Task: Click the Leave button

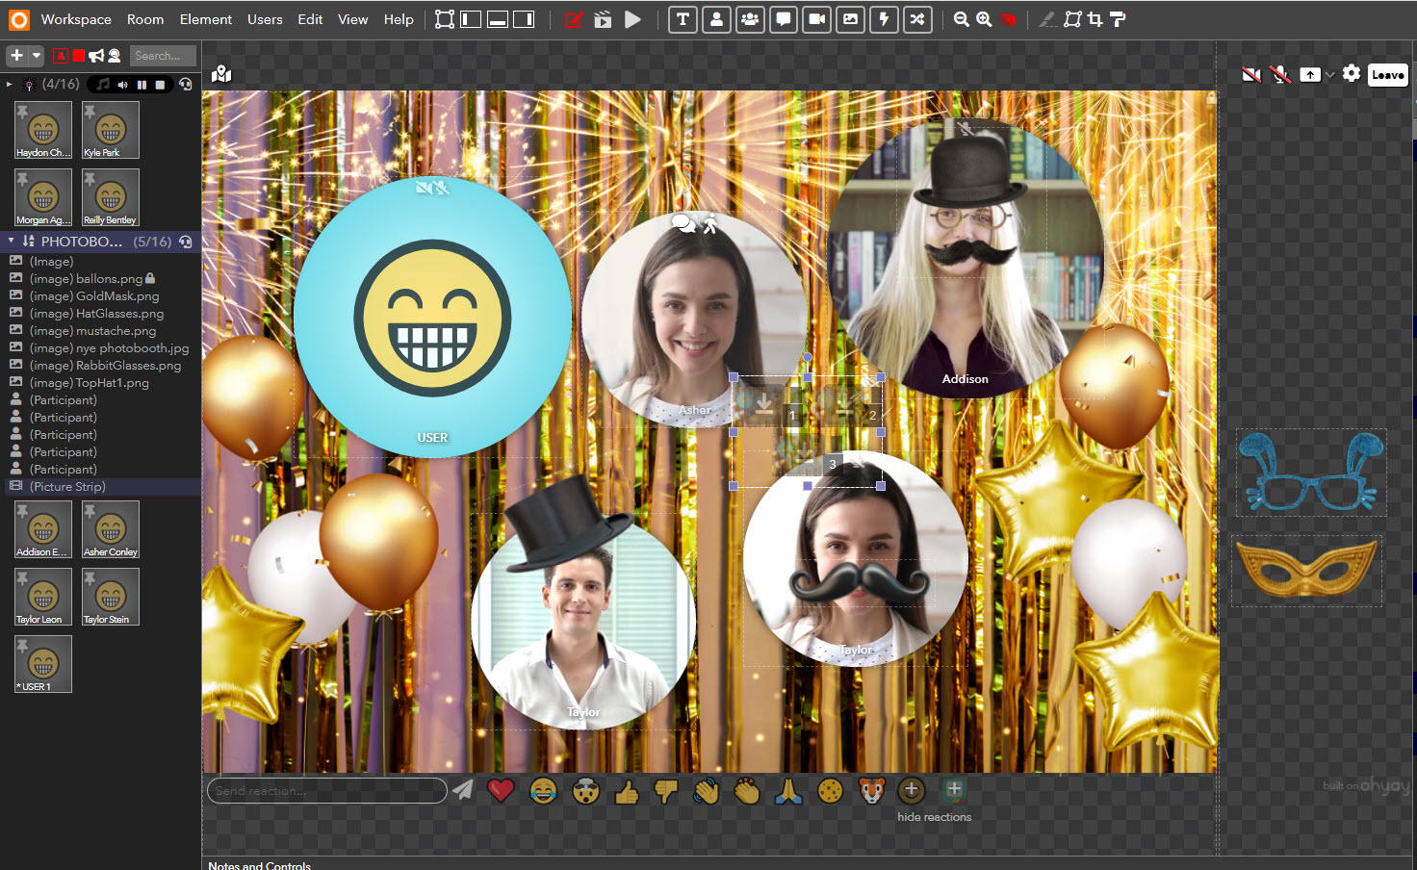Action: (1387, 74)
